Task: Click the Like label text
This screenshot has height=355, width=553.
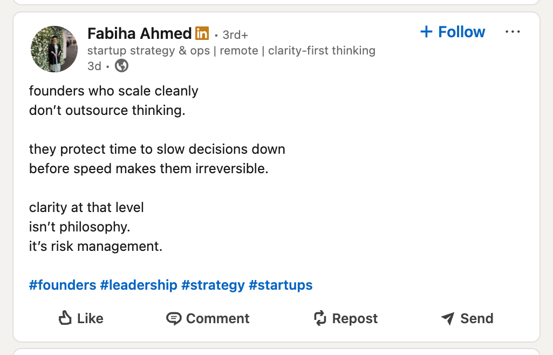Action: point(90,318)
